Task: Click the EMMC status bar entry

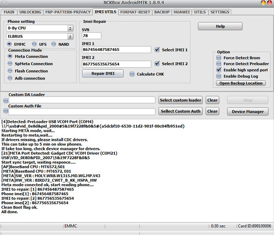Action: tap(71, 226)
